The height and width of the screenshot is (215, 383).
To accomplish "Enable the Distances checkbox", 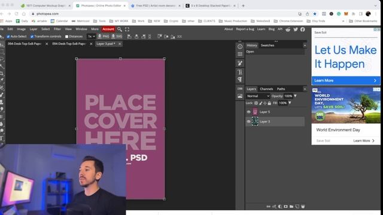I will pyautogui.click(x=66, y=36).
